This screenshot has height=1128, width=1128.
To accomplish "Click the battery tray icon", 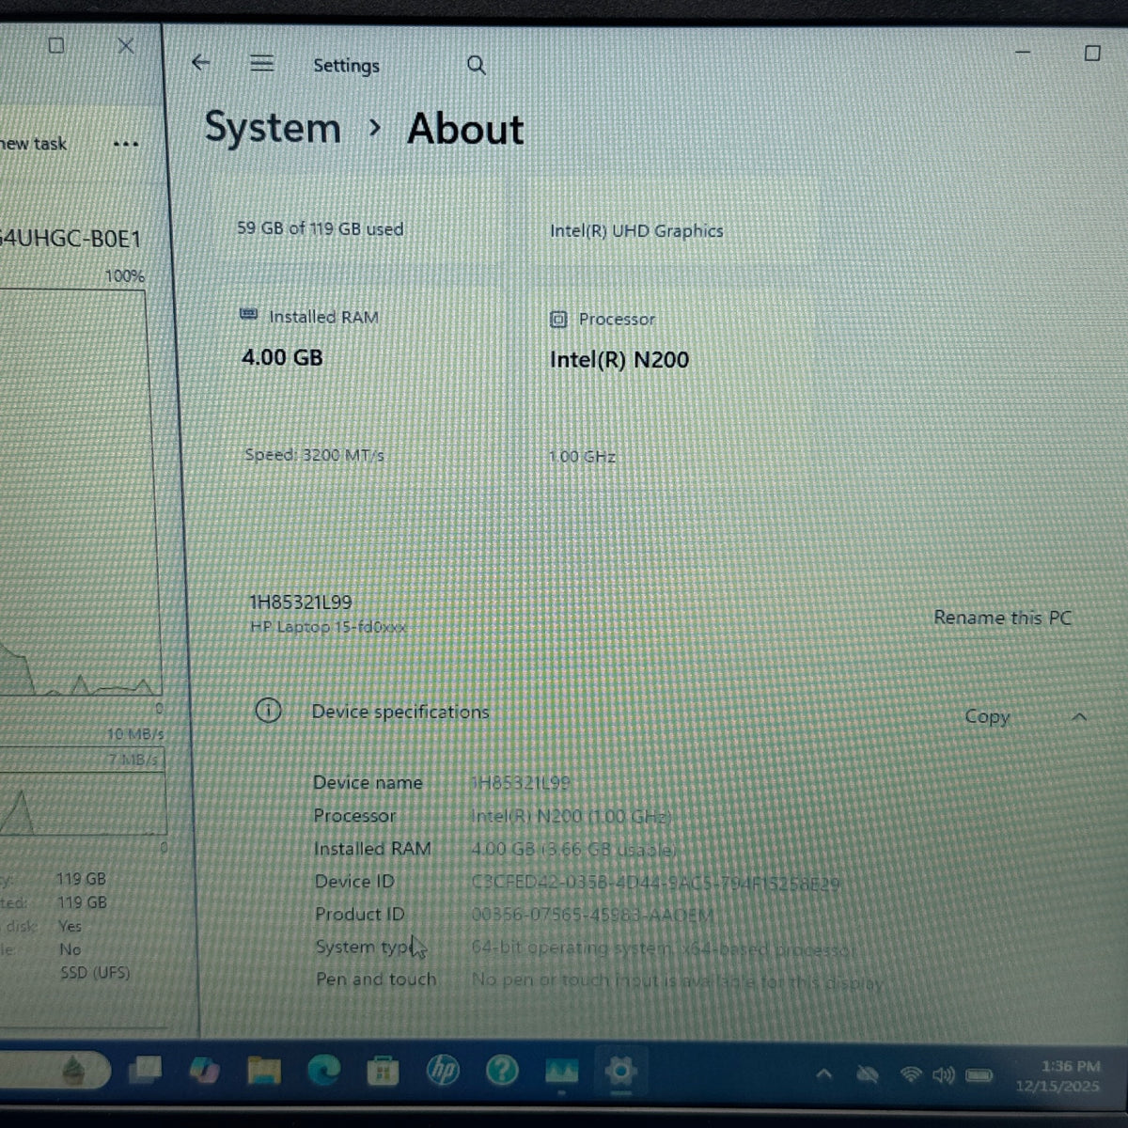I will [979, 1074].
